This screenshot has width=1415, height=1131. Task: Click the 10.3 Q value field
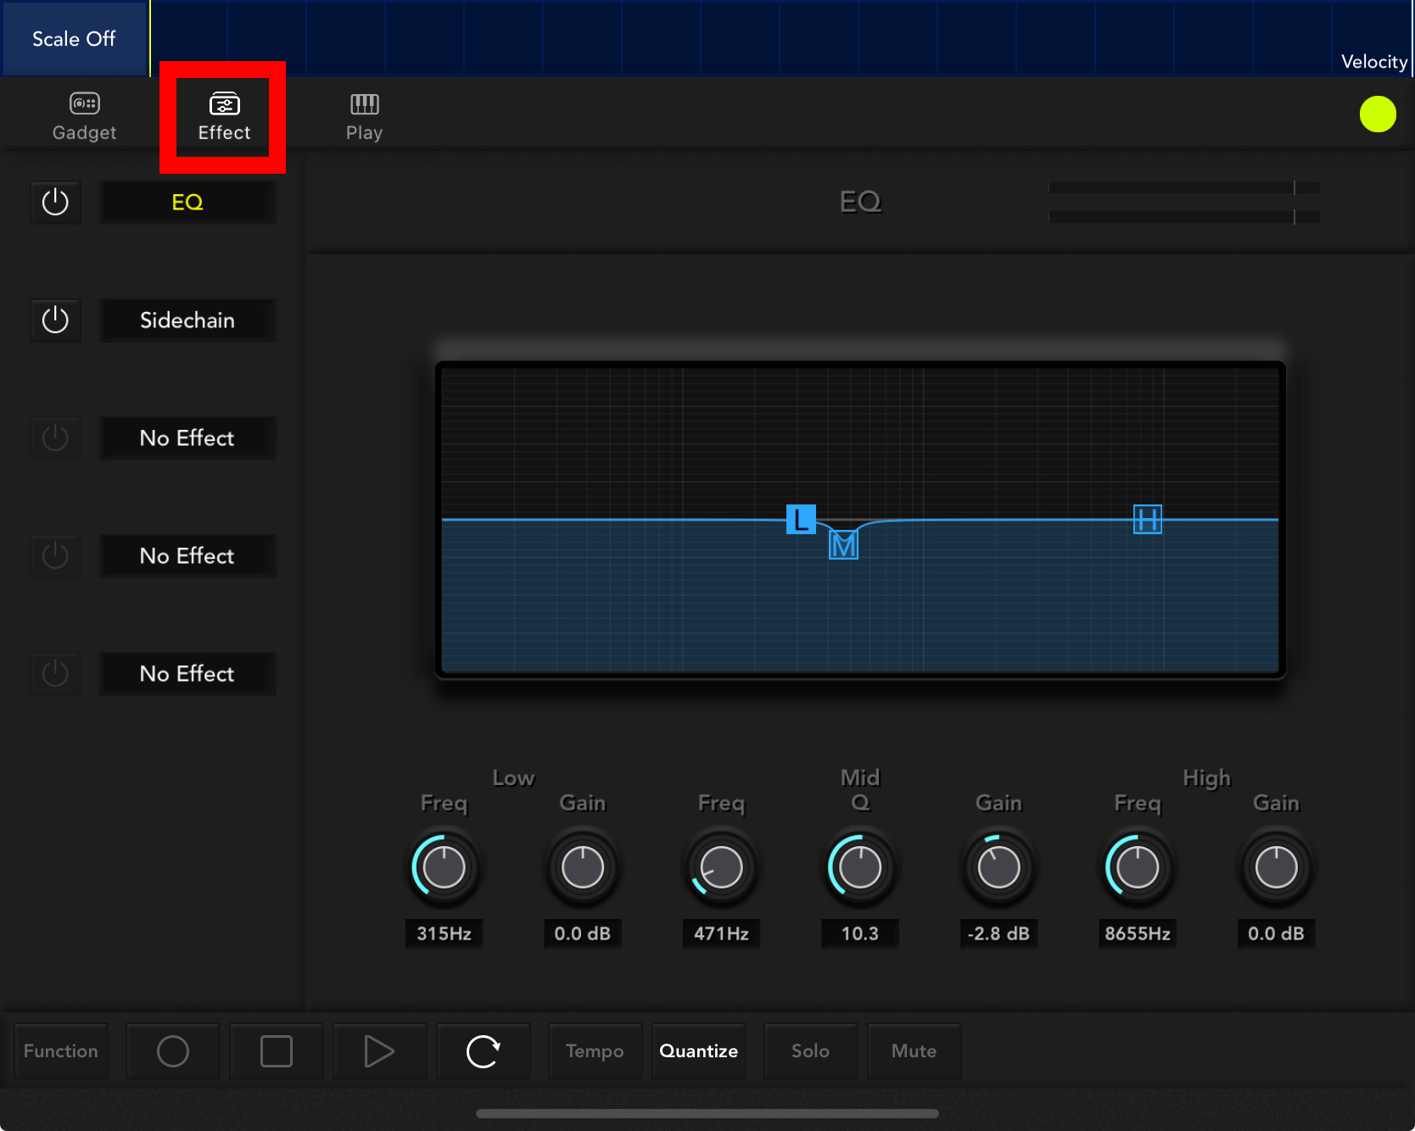pyautogui.click(x=860, y=933)
